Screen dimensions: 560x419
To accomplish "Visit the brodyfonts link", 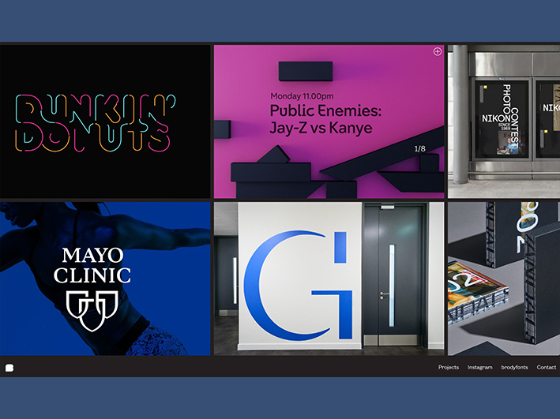I will [x=514, y=367].
